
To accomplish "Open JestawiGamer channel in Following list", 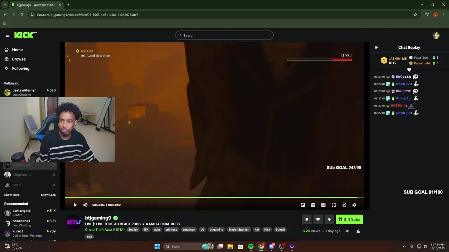I will [30, 92].
